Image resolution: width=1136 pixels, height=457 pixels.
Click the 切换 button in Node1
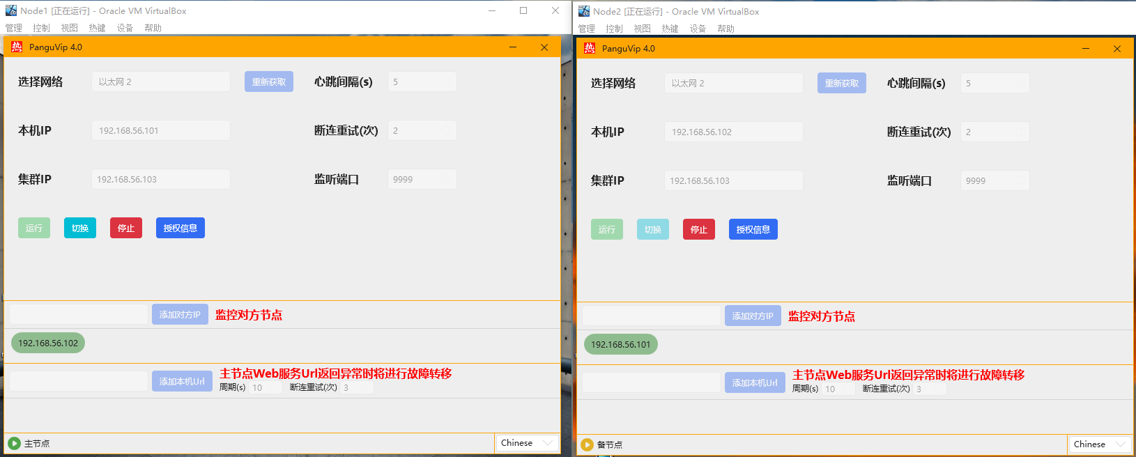(80, 228)
